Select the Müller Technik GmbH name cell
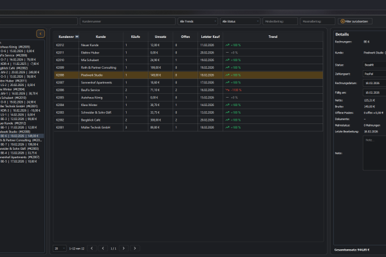Screen dimensions: 386x257 [x=101, y=127]
